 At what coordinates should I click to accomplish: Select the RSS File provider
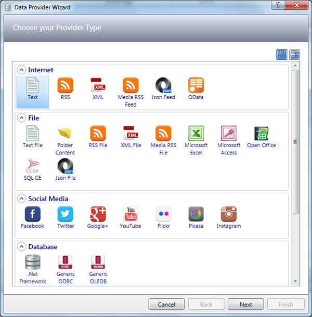98,137
